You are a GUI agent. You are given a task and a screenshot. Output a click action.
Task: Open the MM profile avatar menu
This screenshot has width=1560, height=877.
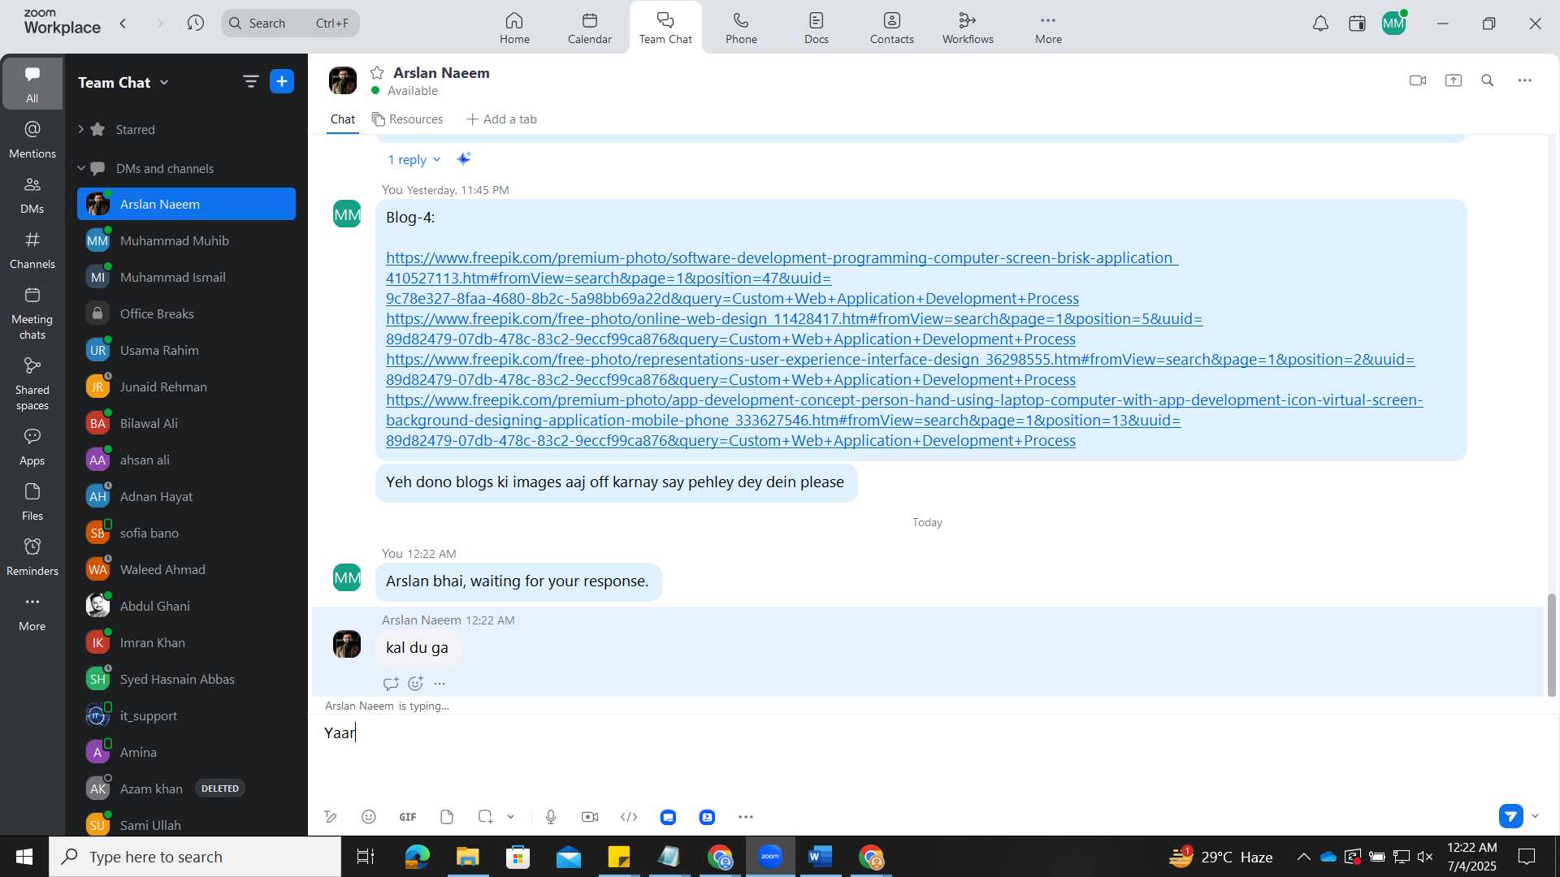[x=1394, y=24]
